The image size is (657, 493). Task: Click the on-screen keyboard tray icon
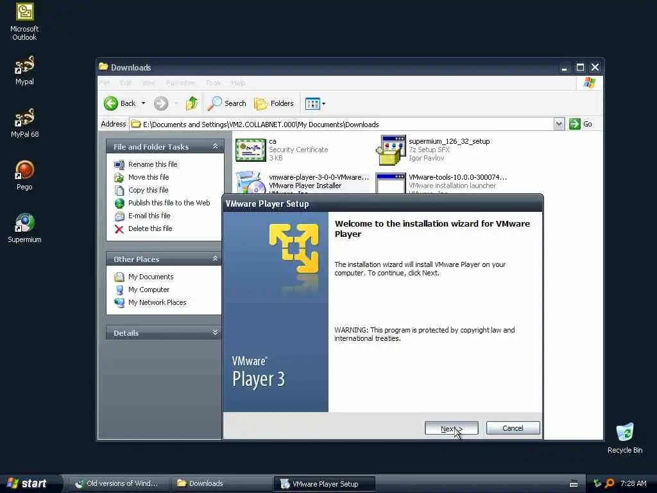(x=574, y=484)
